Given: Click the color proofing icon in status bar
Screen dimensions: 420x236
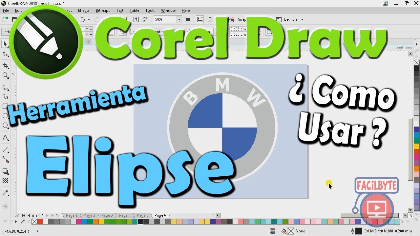Looking at the screenshot, I should [x=273, y=231].
